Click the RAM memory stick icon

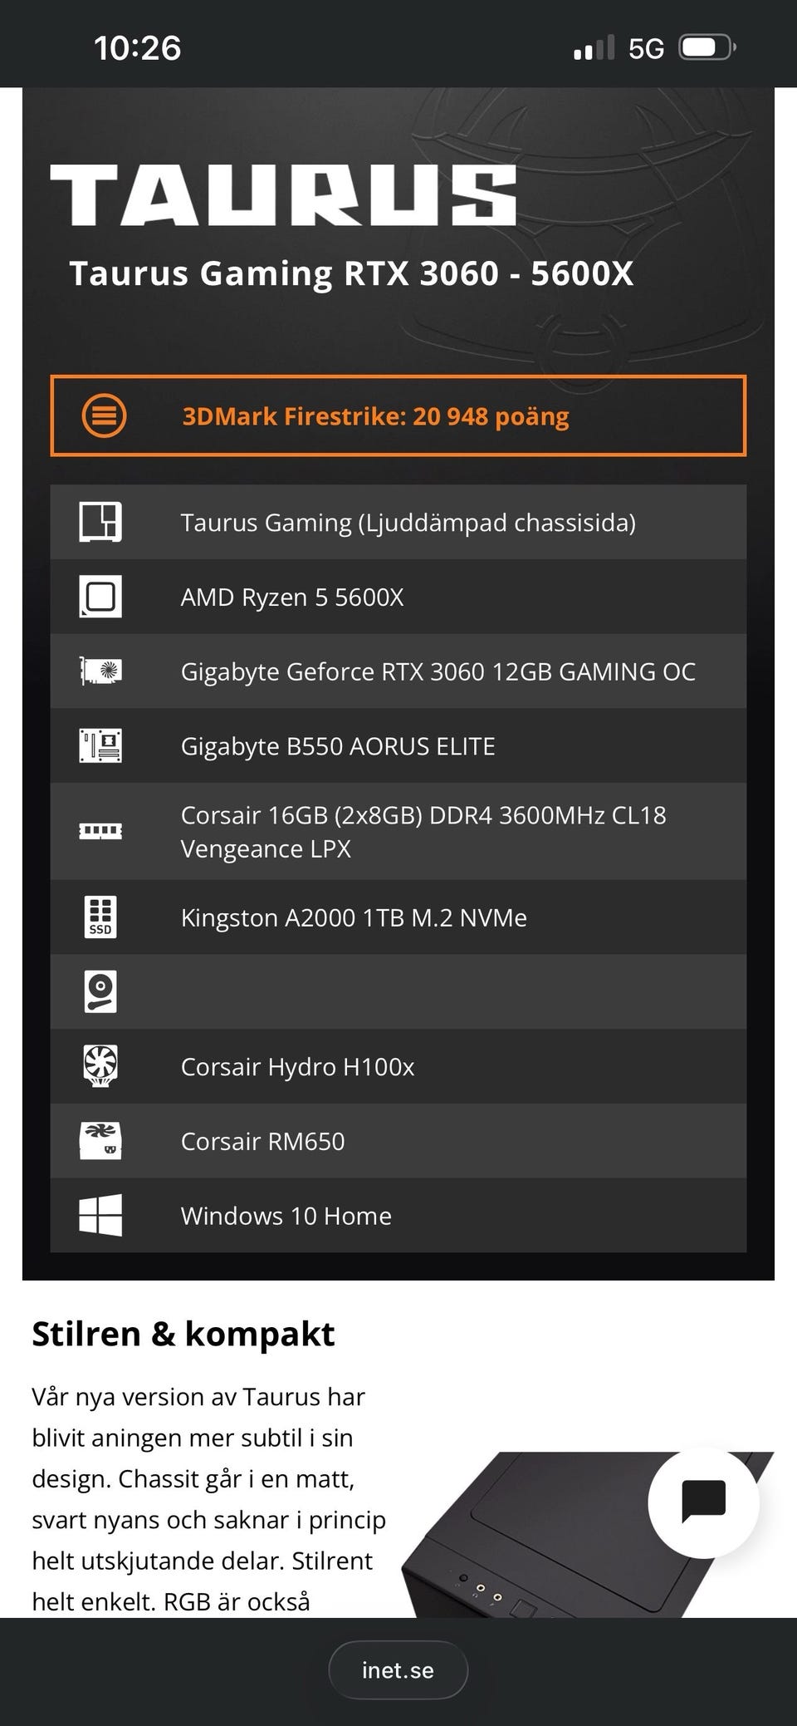pyautogui.click(x=100, y=830)
